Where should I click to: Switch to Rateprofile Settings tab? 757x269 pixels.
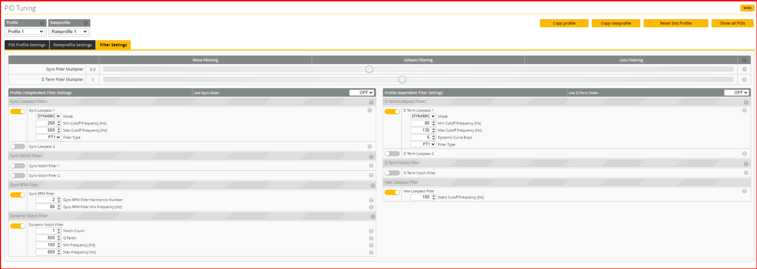pos(73,45)
